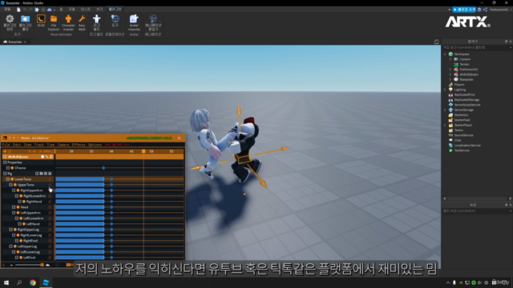Image resolution: width=513 pixels, height=288 pixels.
Task: Open the plugin management gear icon
Action: point(10,19)
